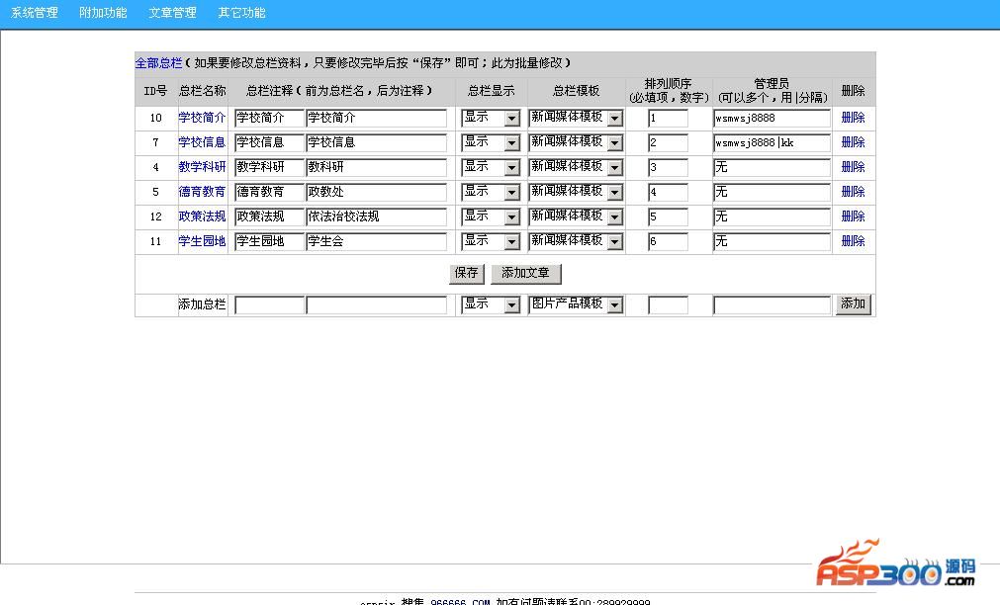This screenshot has height=605, width=1000.
Task: Open the 系统管理 menu
Action: 35,13
